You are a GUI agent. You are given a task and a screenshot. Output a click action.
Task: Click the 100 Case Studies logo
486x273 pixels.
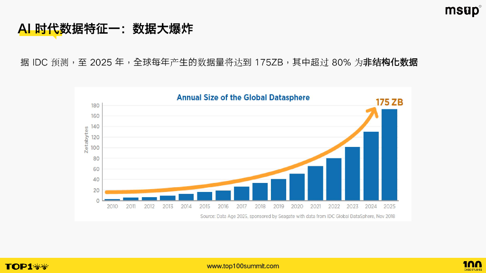pos(472,266)
